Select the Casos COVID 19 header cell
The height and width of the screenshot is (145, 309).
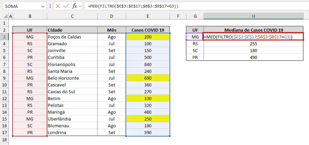click(148, 30)
